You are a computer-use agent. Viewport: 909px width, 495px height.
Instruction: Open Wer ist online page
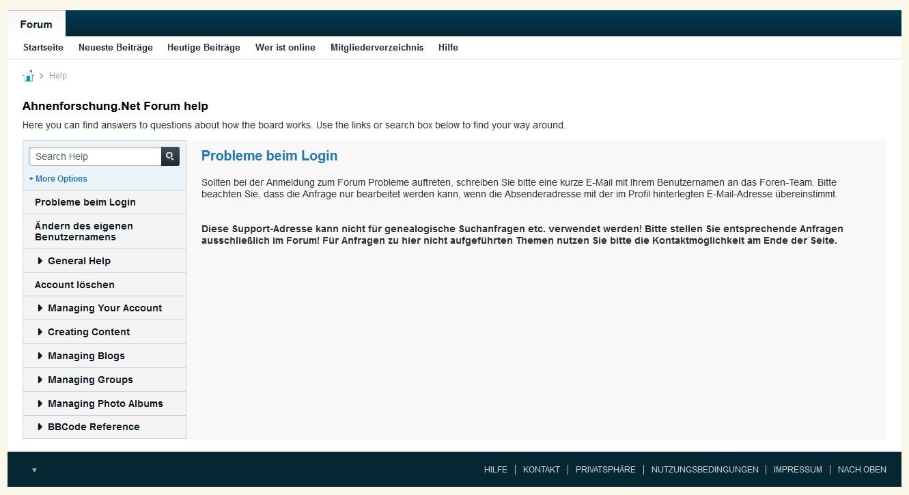coord(285,47)
